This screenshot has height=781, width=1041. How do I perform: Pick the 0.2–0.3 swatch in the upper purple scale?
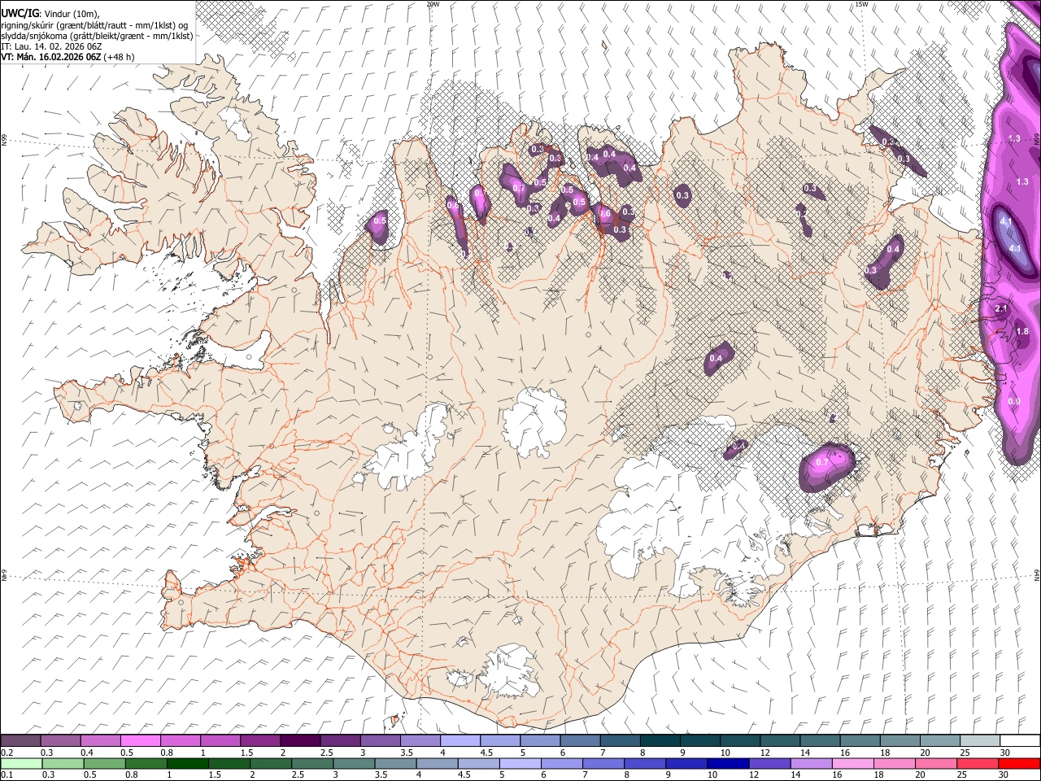coord(20,741)
